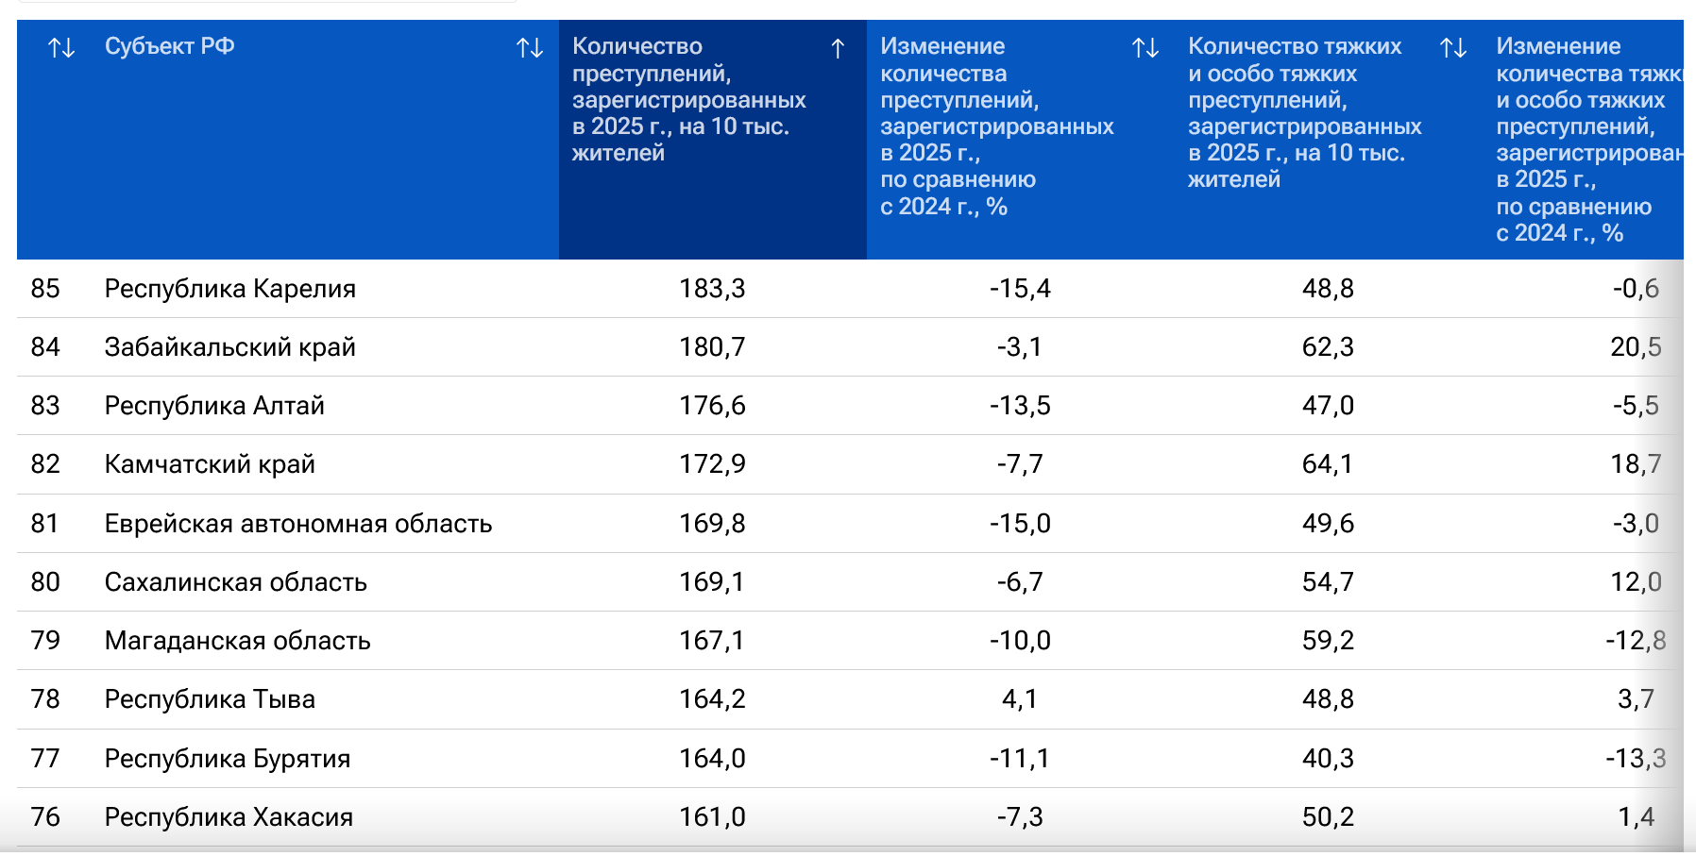
Task: Select the Республика Бурятия row name
Action: 228,759
